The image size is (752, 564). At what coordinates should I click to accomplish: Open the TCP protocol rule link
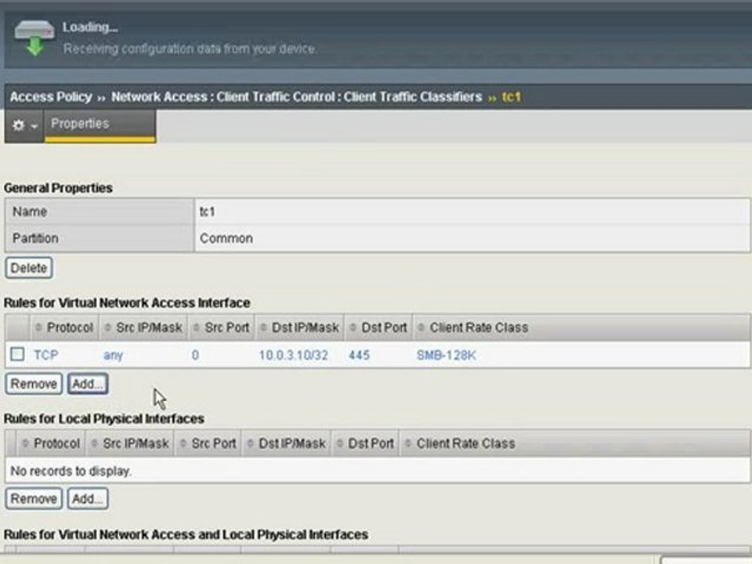46,355
